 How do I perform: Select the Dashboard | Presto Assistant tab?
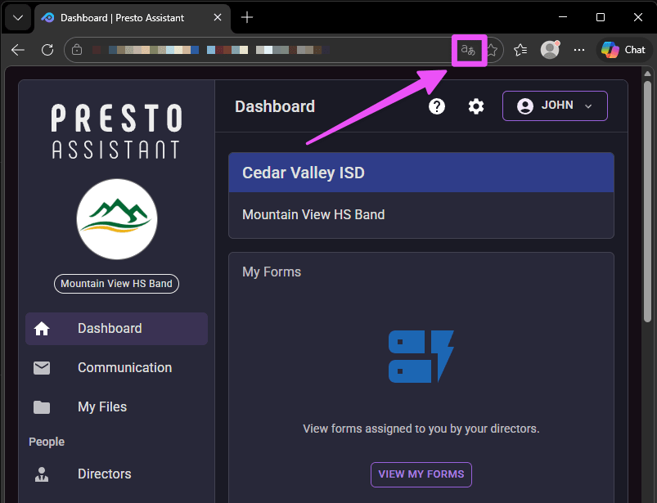click(x=133, y=18)
